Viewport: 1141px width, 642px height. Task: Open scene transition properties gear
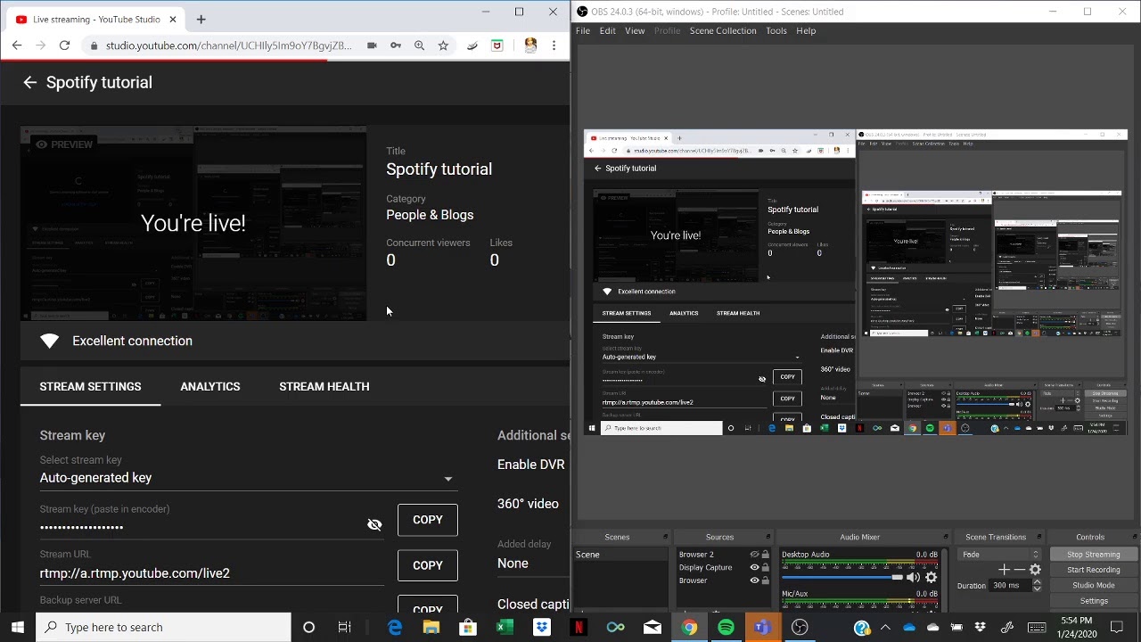1035,570
